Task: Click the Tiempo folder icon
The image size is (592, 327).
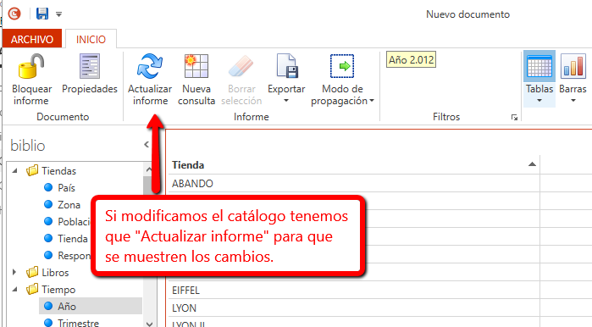Action: pos(32,289)
